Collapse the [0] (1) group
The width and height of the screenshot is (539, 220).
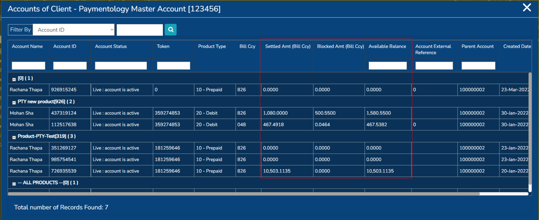pos(14,79)
